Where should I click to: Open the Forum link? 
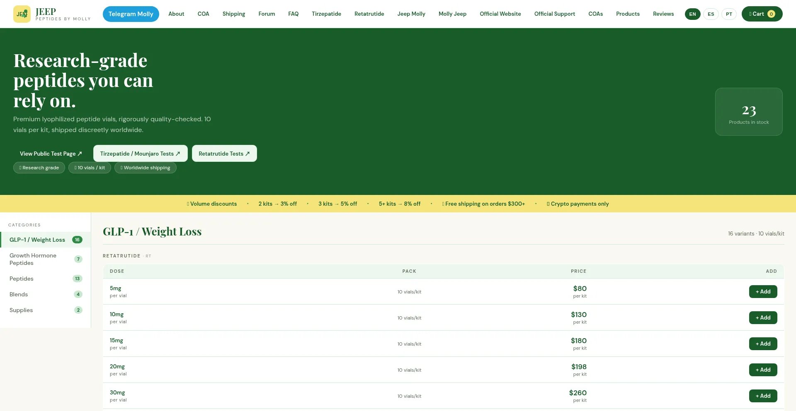coord(267,14)
